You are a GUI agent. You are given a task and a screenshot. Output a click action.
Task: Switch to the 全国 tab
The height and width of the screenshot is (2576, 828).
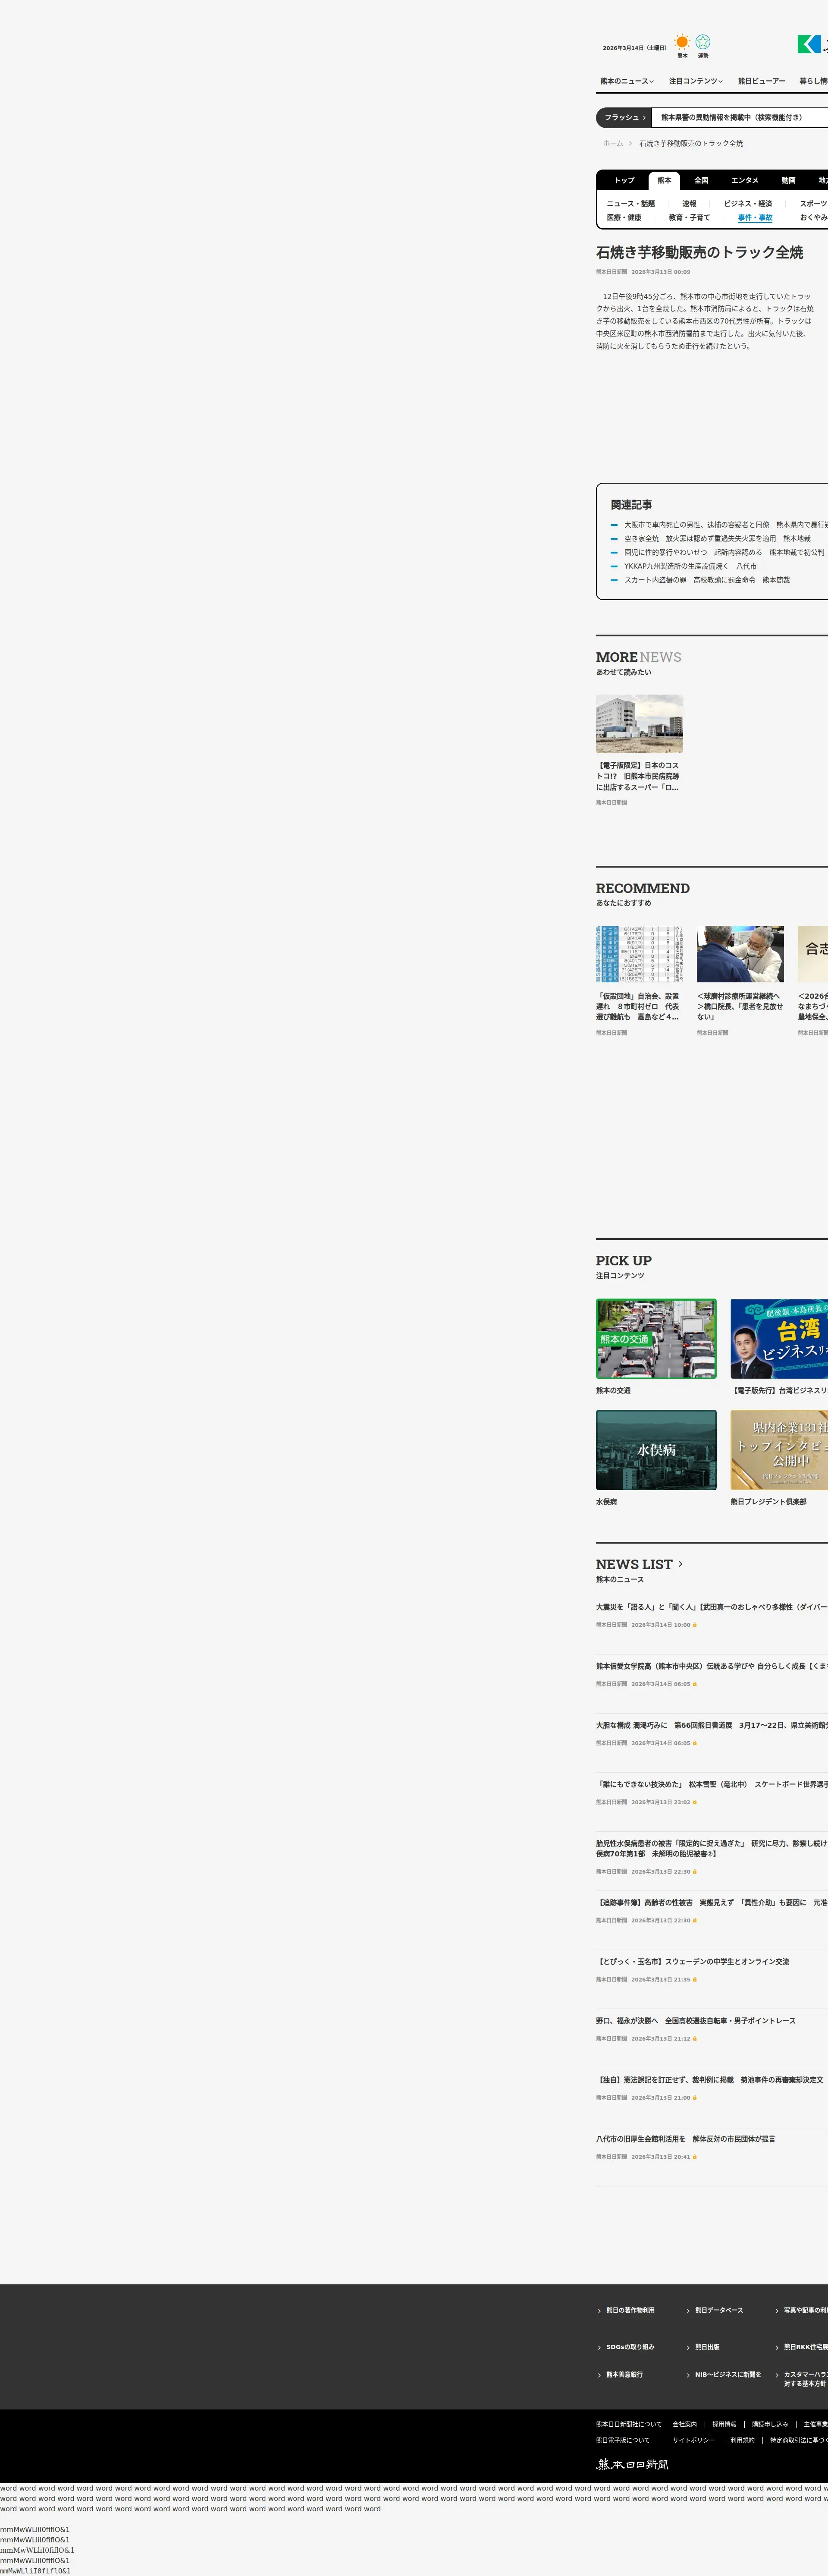click(x=701, y=180)
